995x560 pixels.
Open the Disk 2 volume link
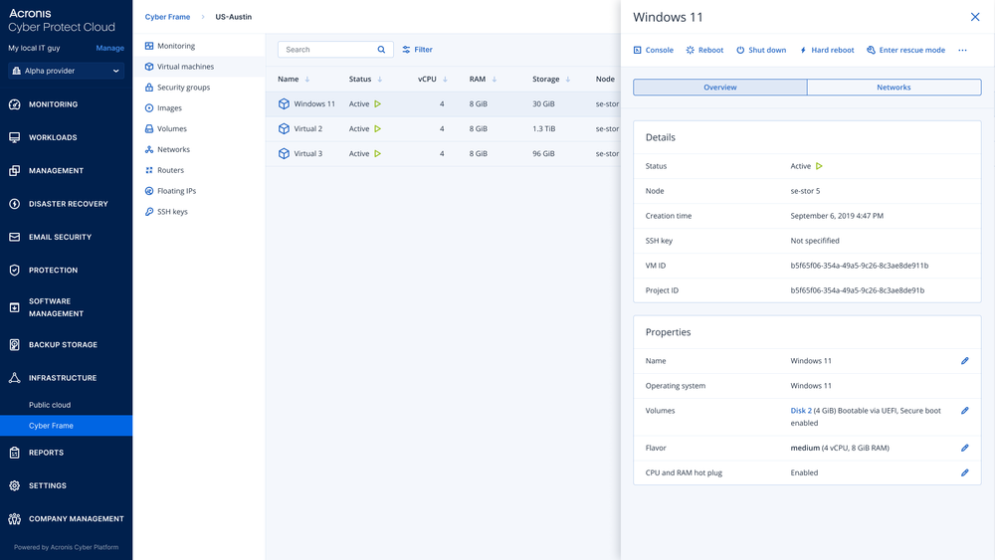pos(801,411)
